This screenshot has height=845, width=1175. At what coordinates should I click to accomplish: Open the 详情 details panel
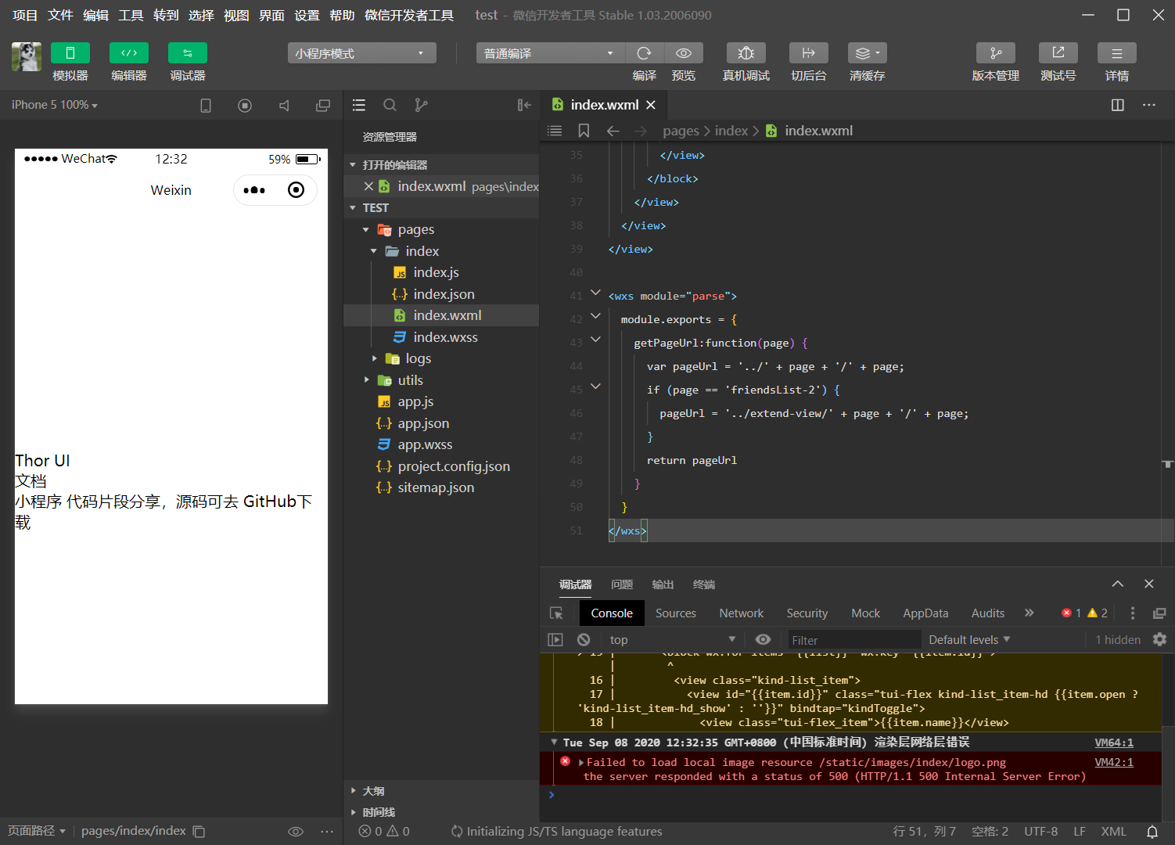[1117, 53]
